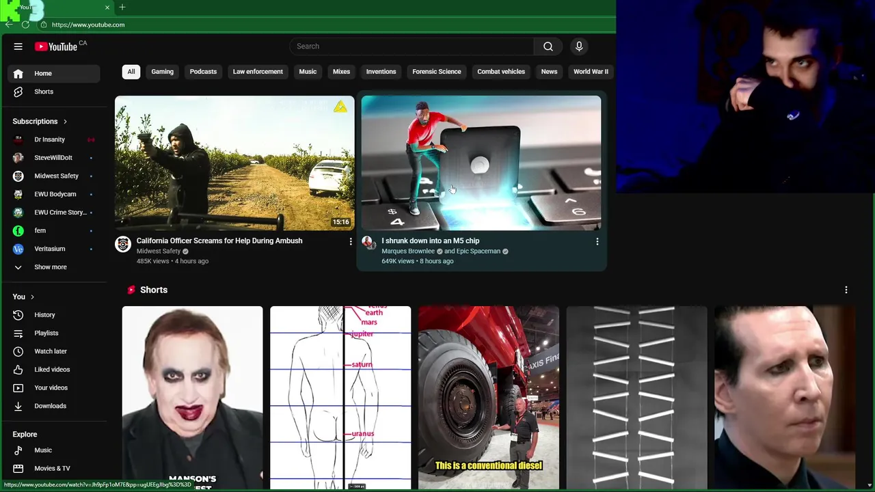Select the Forensic Science filter chip
This screenshot has width=875, height=492.
(x=437, y=72)
